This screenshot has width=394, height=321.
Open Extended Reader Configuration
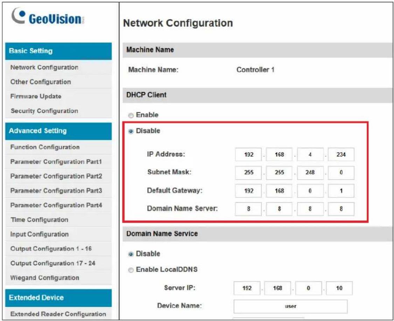[58, 314]
